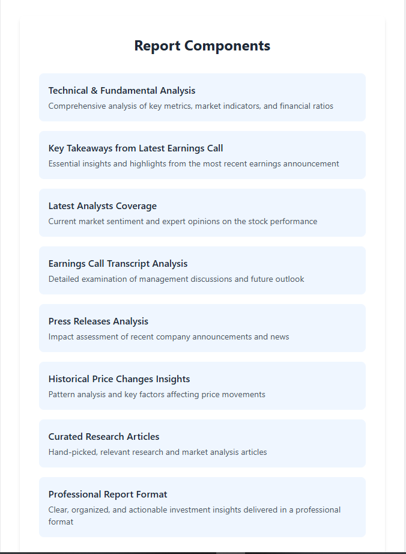Screen dimensions: 406x554
Task: Open Earnings Call Transcript Analysis item
Action: (x=118, y=264)
